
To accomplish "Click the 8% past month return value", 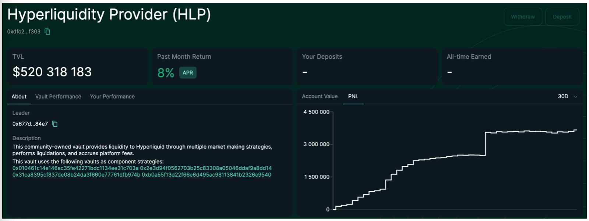I will pos(166,73).
